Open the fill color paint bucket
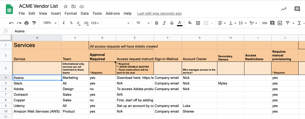This screenshot has width=305, height=119. [190, 23]
